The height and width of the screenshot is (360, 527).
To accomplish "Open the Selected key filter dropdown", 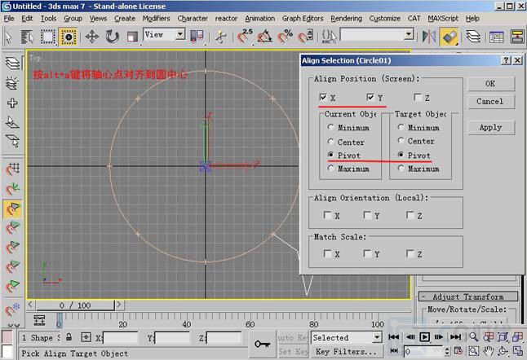I will point(378,337).
